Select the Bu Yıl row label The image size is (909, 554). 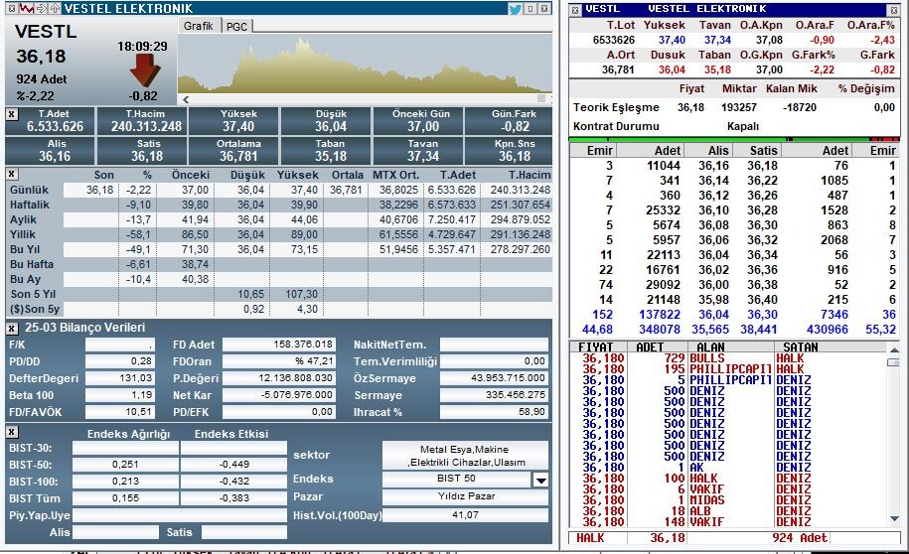[25, 249]
